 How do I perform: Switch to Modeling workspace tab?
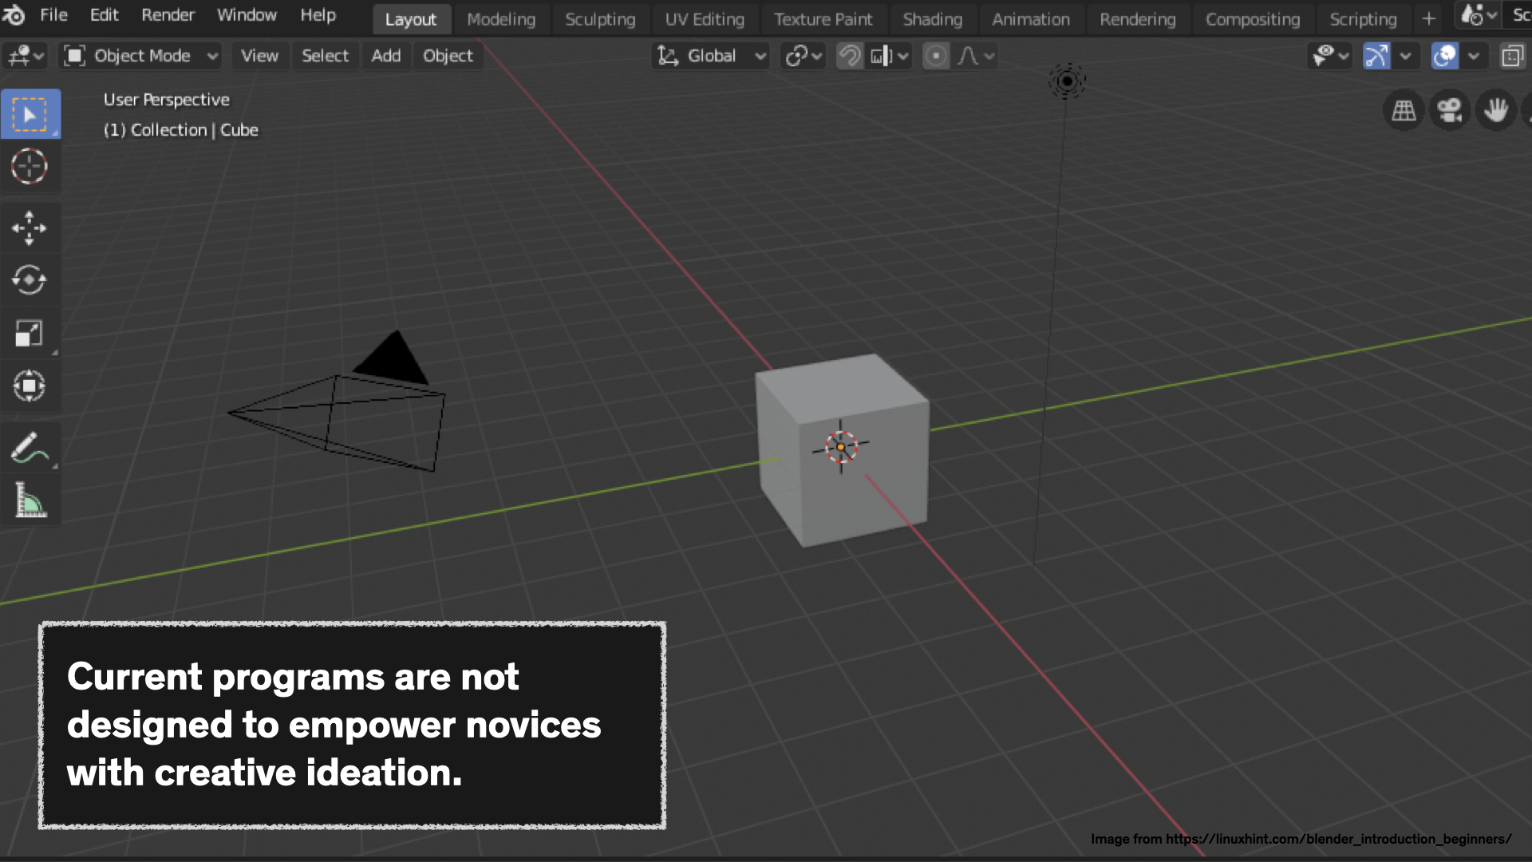click(499, 19)
